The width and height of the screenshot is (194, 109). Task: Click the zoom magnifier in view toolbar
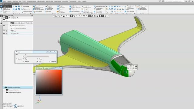click(x=59, y=16)
